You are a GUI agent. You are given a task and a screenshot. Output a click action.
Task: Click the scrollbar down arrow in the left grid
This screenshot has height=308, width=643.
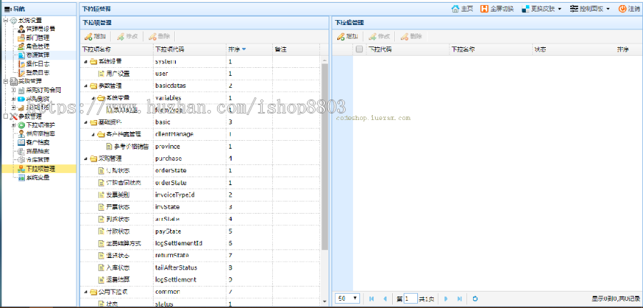click(325, 302)
